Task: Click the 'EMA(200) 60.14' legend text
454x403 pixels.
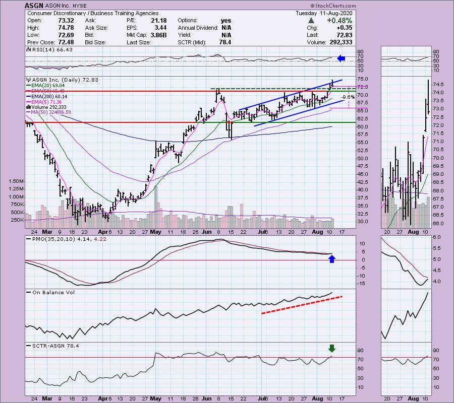Action: point(49,97)
